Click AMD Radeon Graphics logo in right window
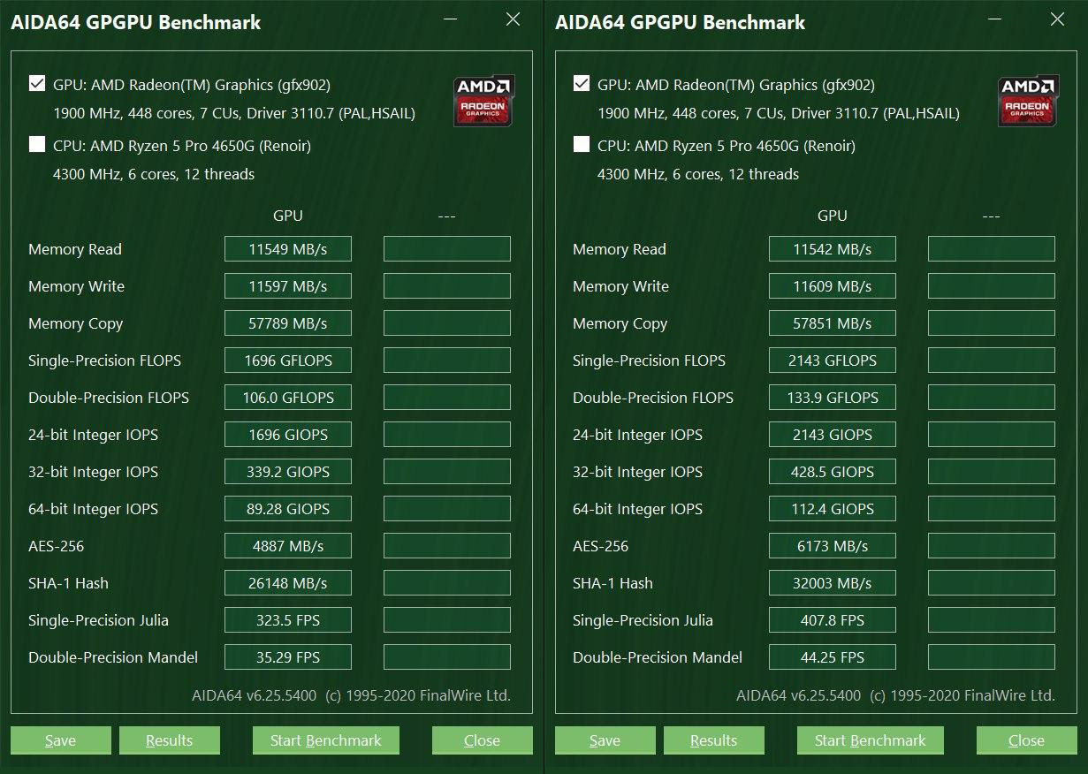Screen dimensions: 1088x774 [x=1029, y=100]
